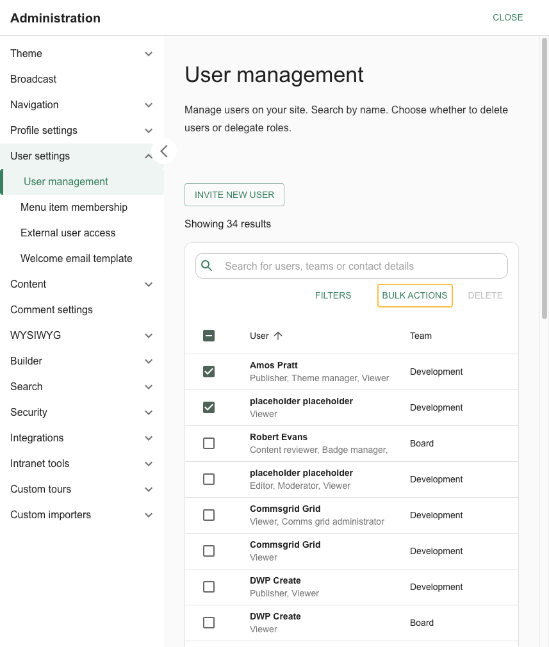Open the Bulk Actions menu

click(x=414, y=295)
